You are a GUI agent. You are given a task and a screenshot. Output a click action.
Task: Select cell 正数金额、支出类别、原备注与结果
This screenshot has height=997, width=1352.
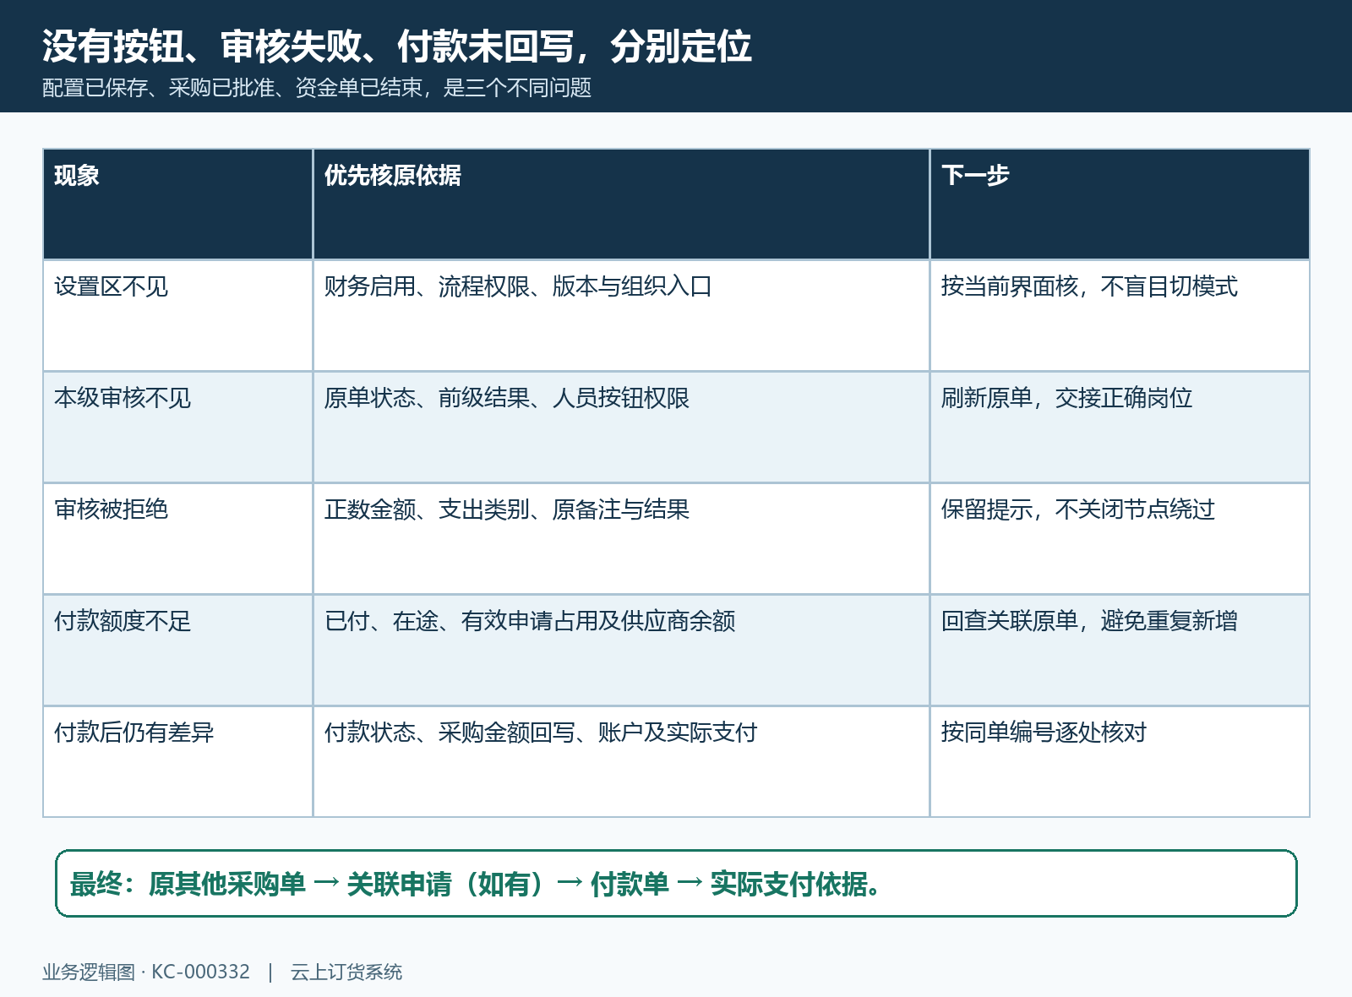click(x=621, y=538)
